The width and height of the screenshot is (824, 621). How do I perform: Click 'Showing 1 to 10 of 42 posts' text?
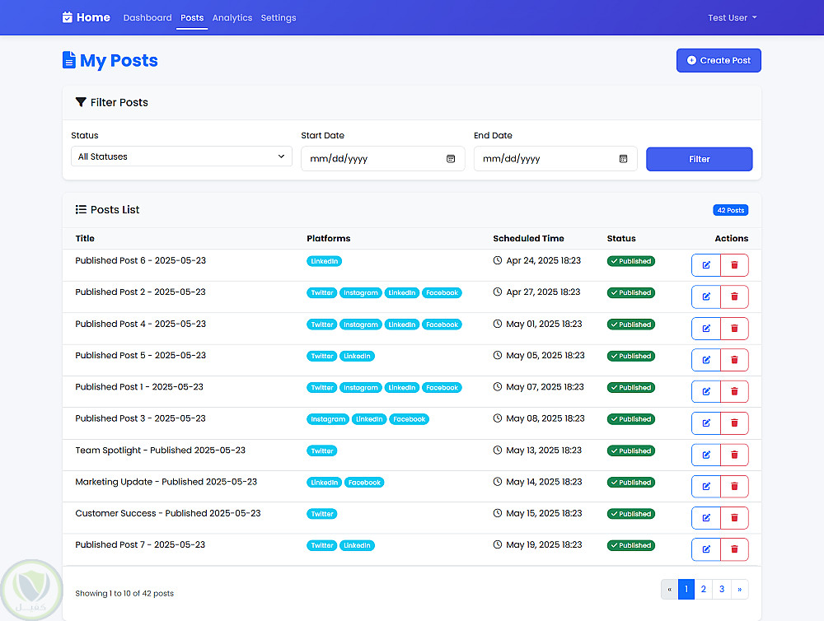pyautogui.click(x=124, y=593)
